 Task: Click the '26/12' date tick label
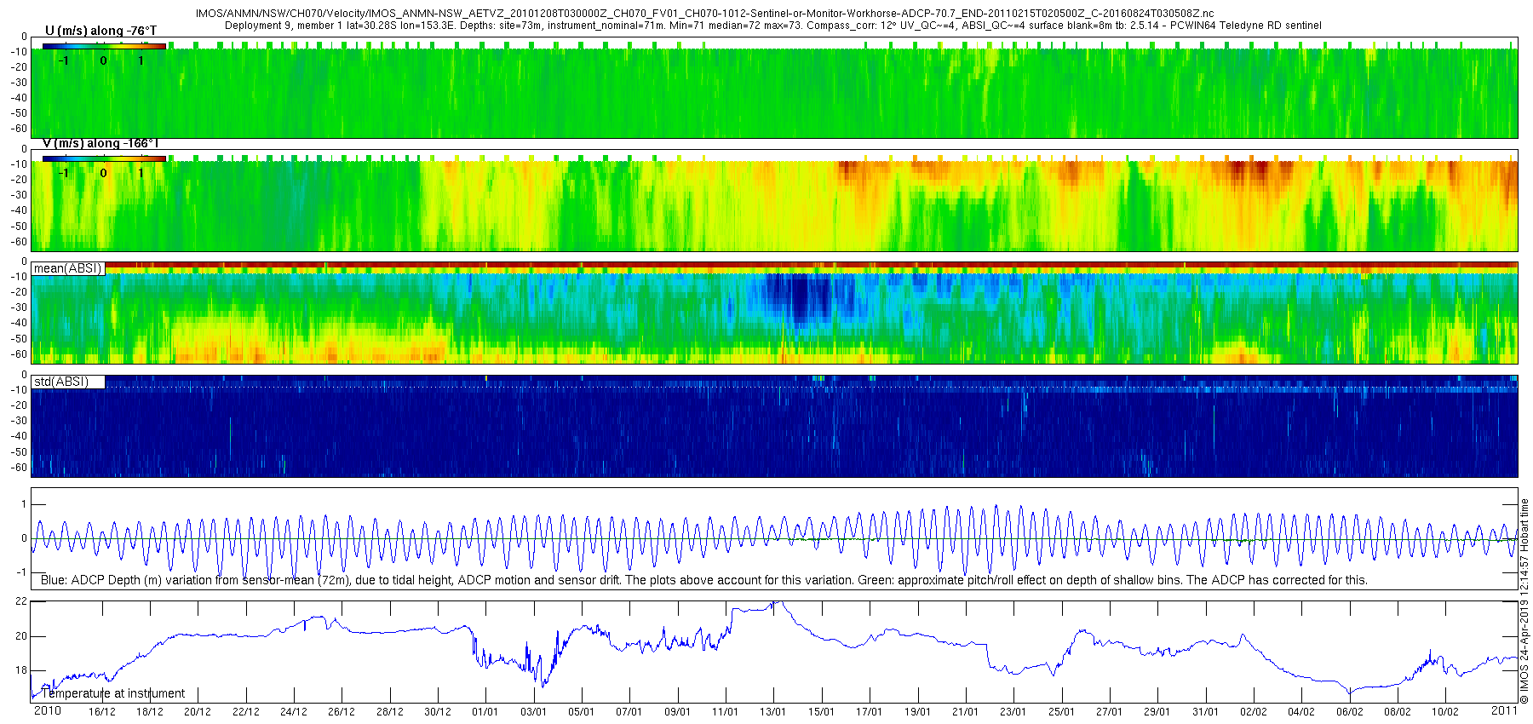coord(342,712)
